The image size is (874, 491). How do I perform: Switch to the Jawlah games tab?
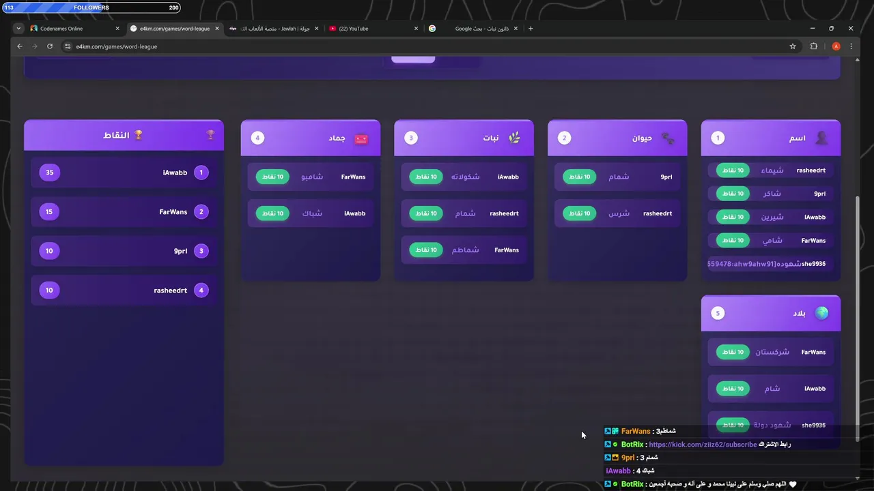[274, 29]
